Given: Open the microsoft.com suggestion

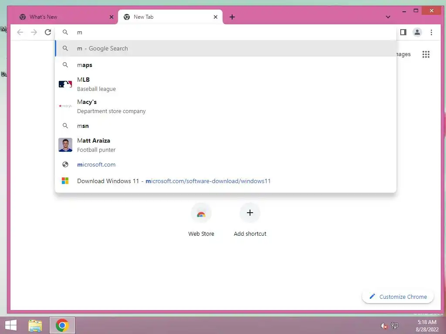Looking at the screenshot, I should [226, 164].
